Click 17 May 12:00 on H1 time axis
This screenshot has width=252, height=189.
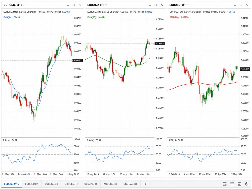(109, 174)
